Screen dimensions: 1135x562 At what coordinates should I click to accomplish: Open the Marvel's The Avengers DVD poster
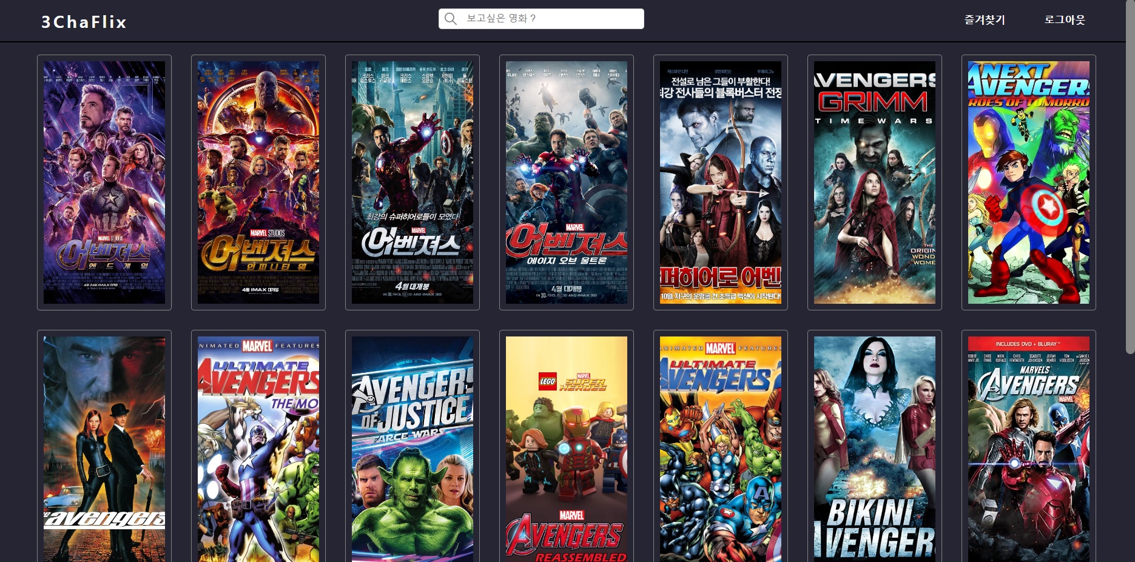tap(1028, 449)
